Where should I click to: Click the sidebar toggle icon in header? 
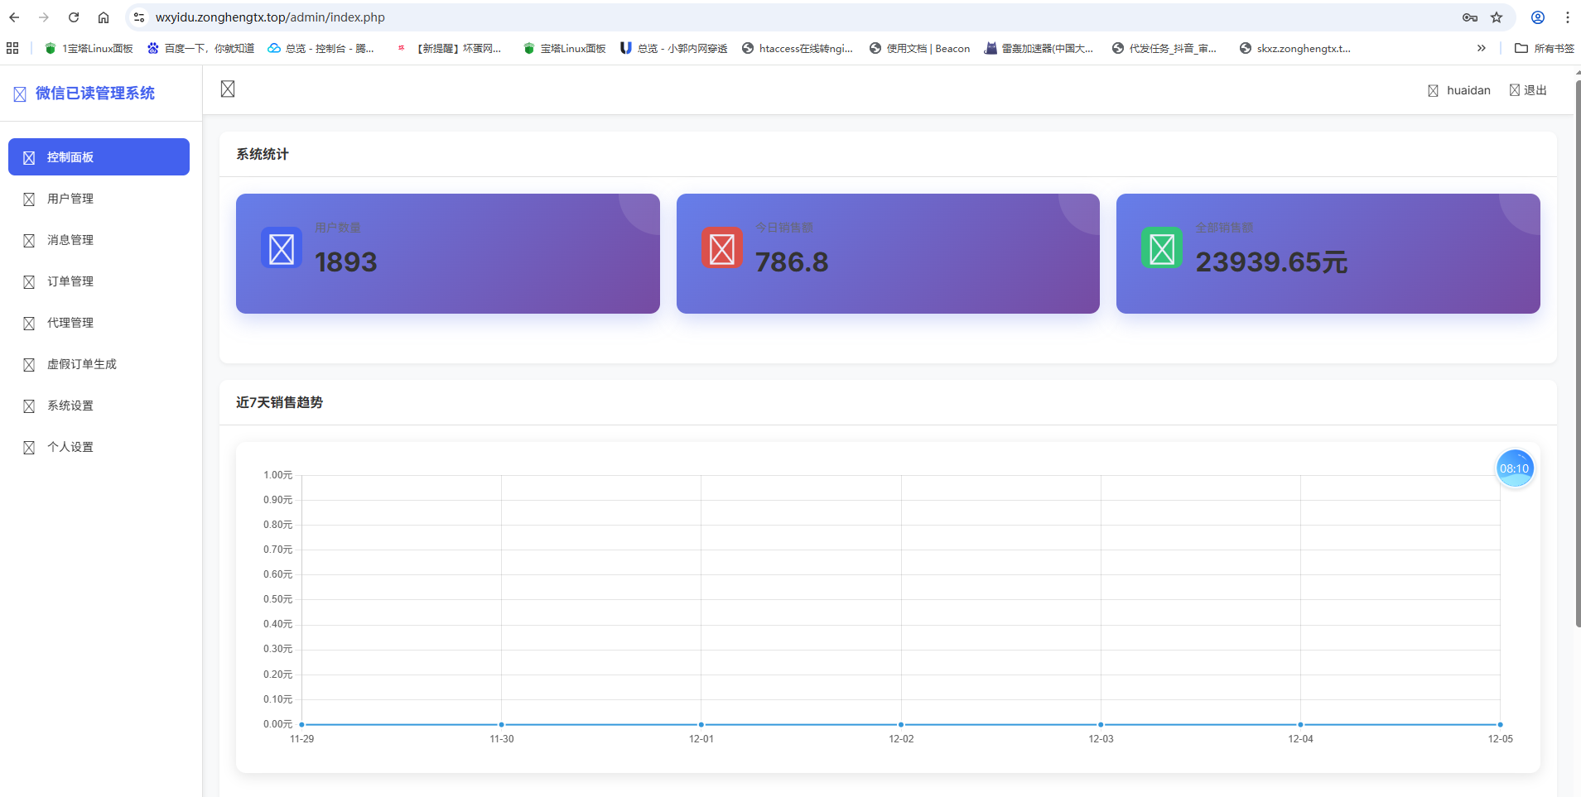point(228,89)
